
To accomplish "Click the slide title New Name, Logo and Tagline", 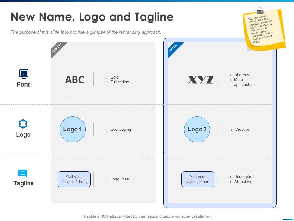I will click(x=92, y=17).
